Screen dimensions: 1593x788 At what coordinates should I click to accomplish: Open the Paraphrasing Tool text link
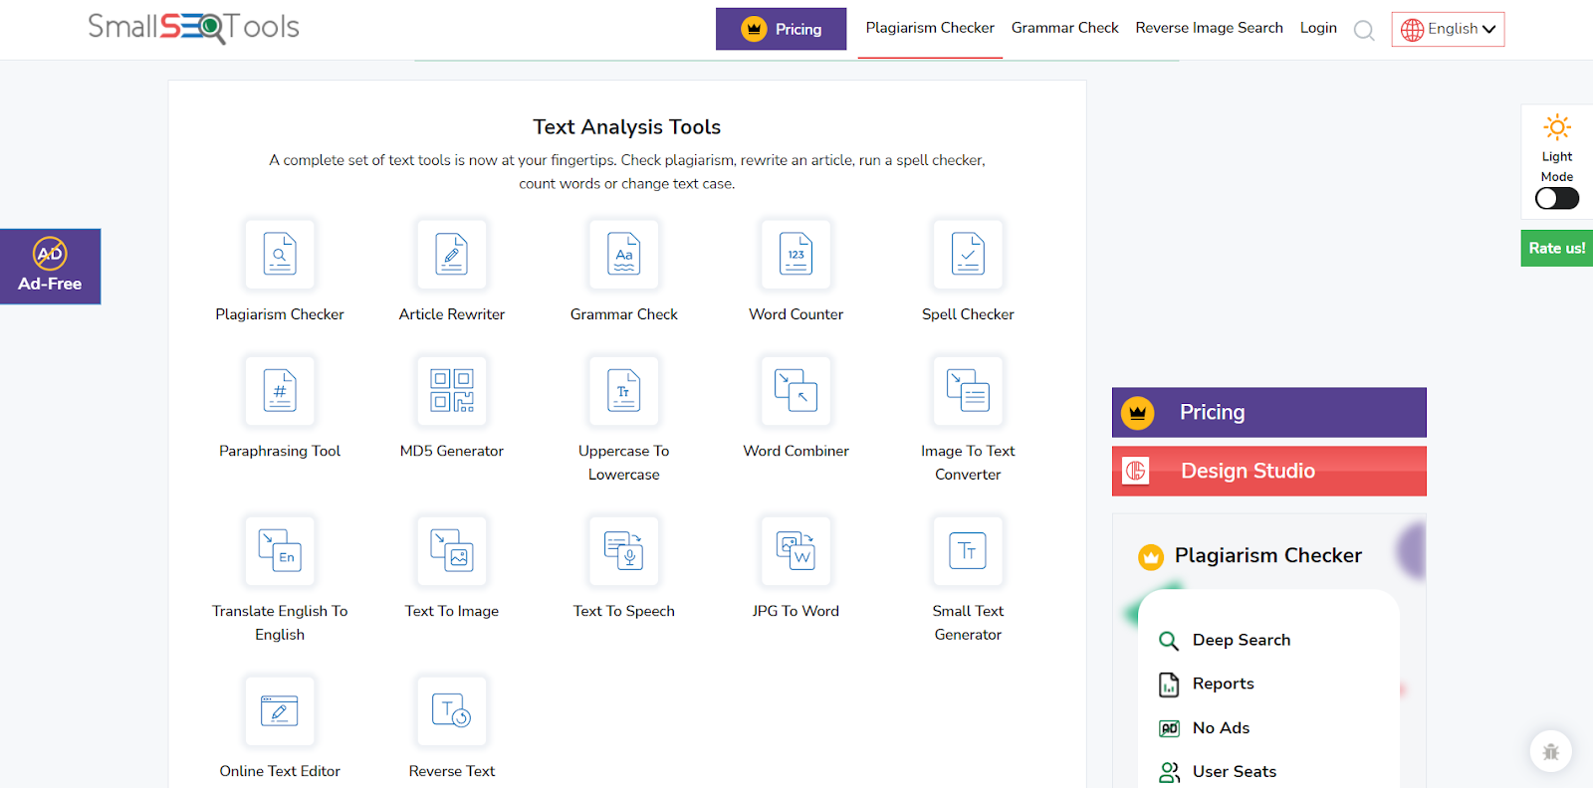click(x=280, y=451)
